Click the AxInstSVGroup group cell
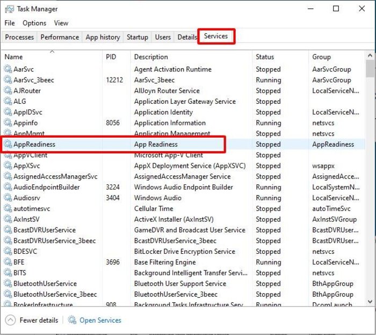The width and height of the screenshot is (376, 335). point(334,219)
